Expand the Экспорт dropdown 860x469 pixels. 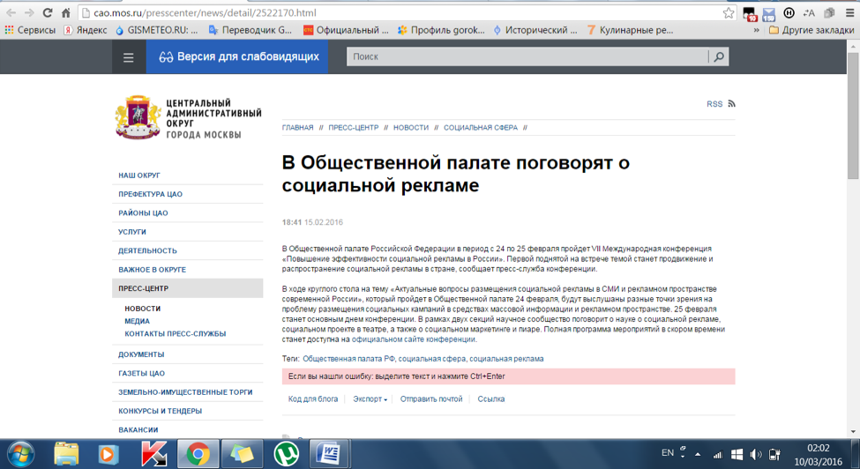point(370,398)
